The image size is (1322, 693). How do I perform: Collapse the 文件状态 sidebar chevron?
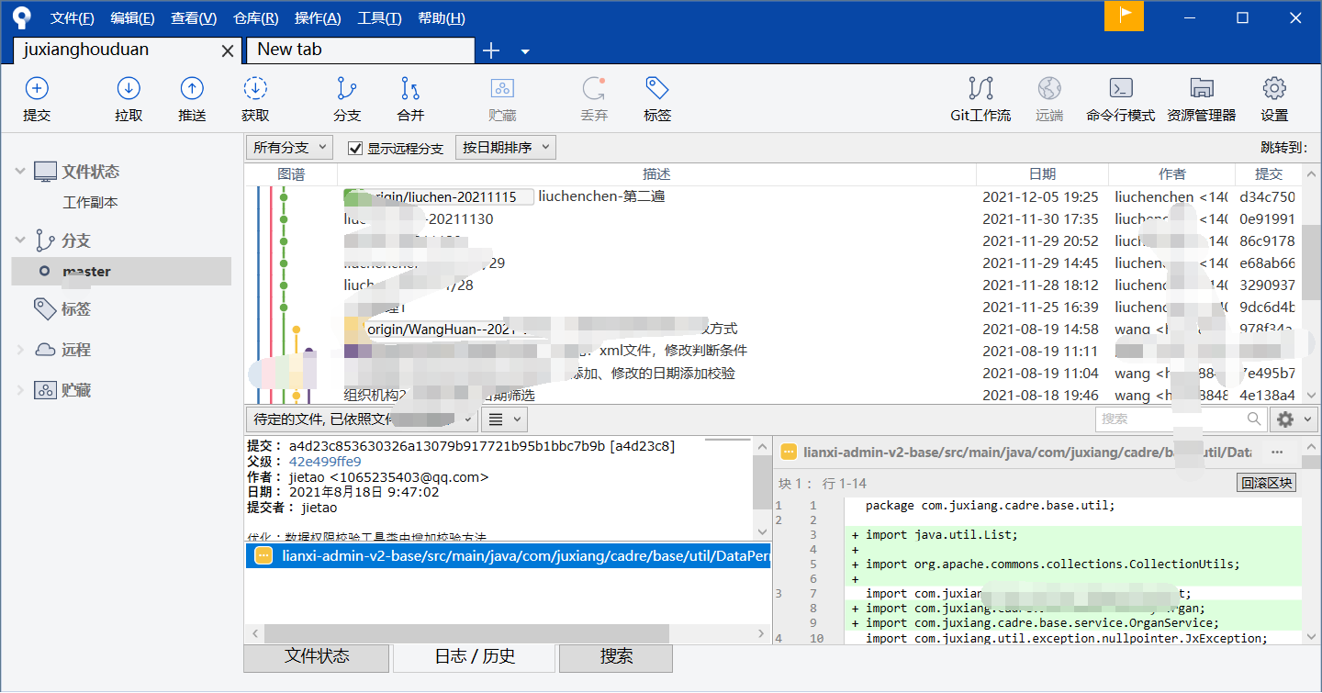pos(20,172)
